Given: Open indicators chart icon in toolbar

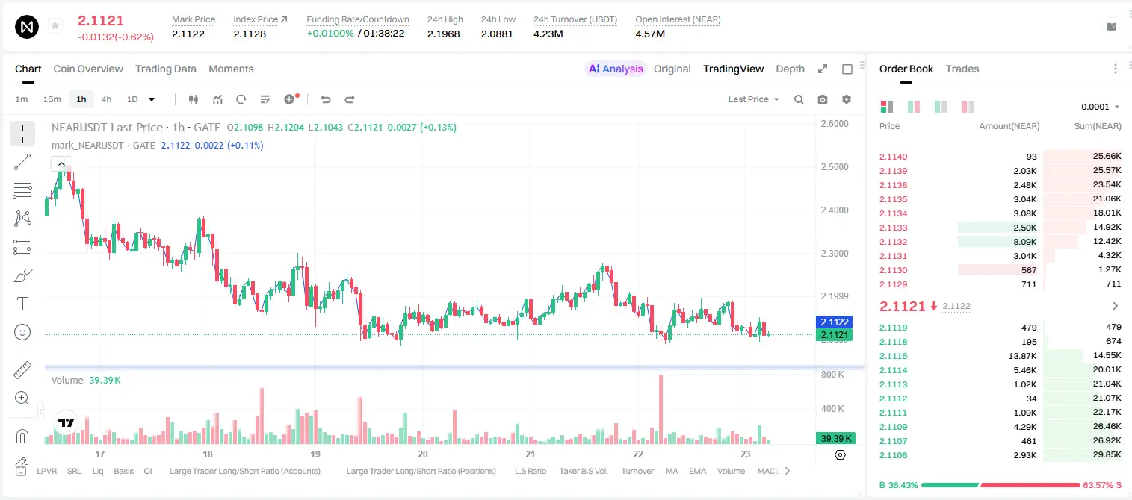Looking at the screenshot, I should [217, 99].
